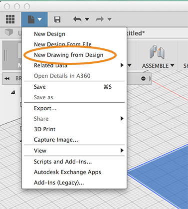The width and height of the screenshot is (188, 209).
Task: Open the redo history dropdown arrow
Action: [109, 19]
